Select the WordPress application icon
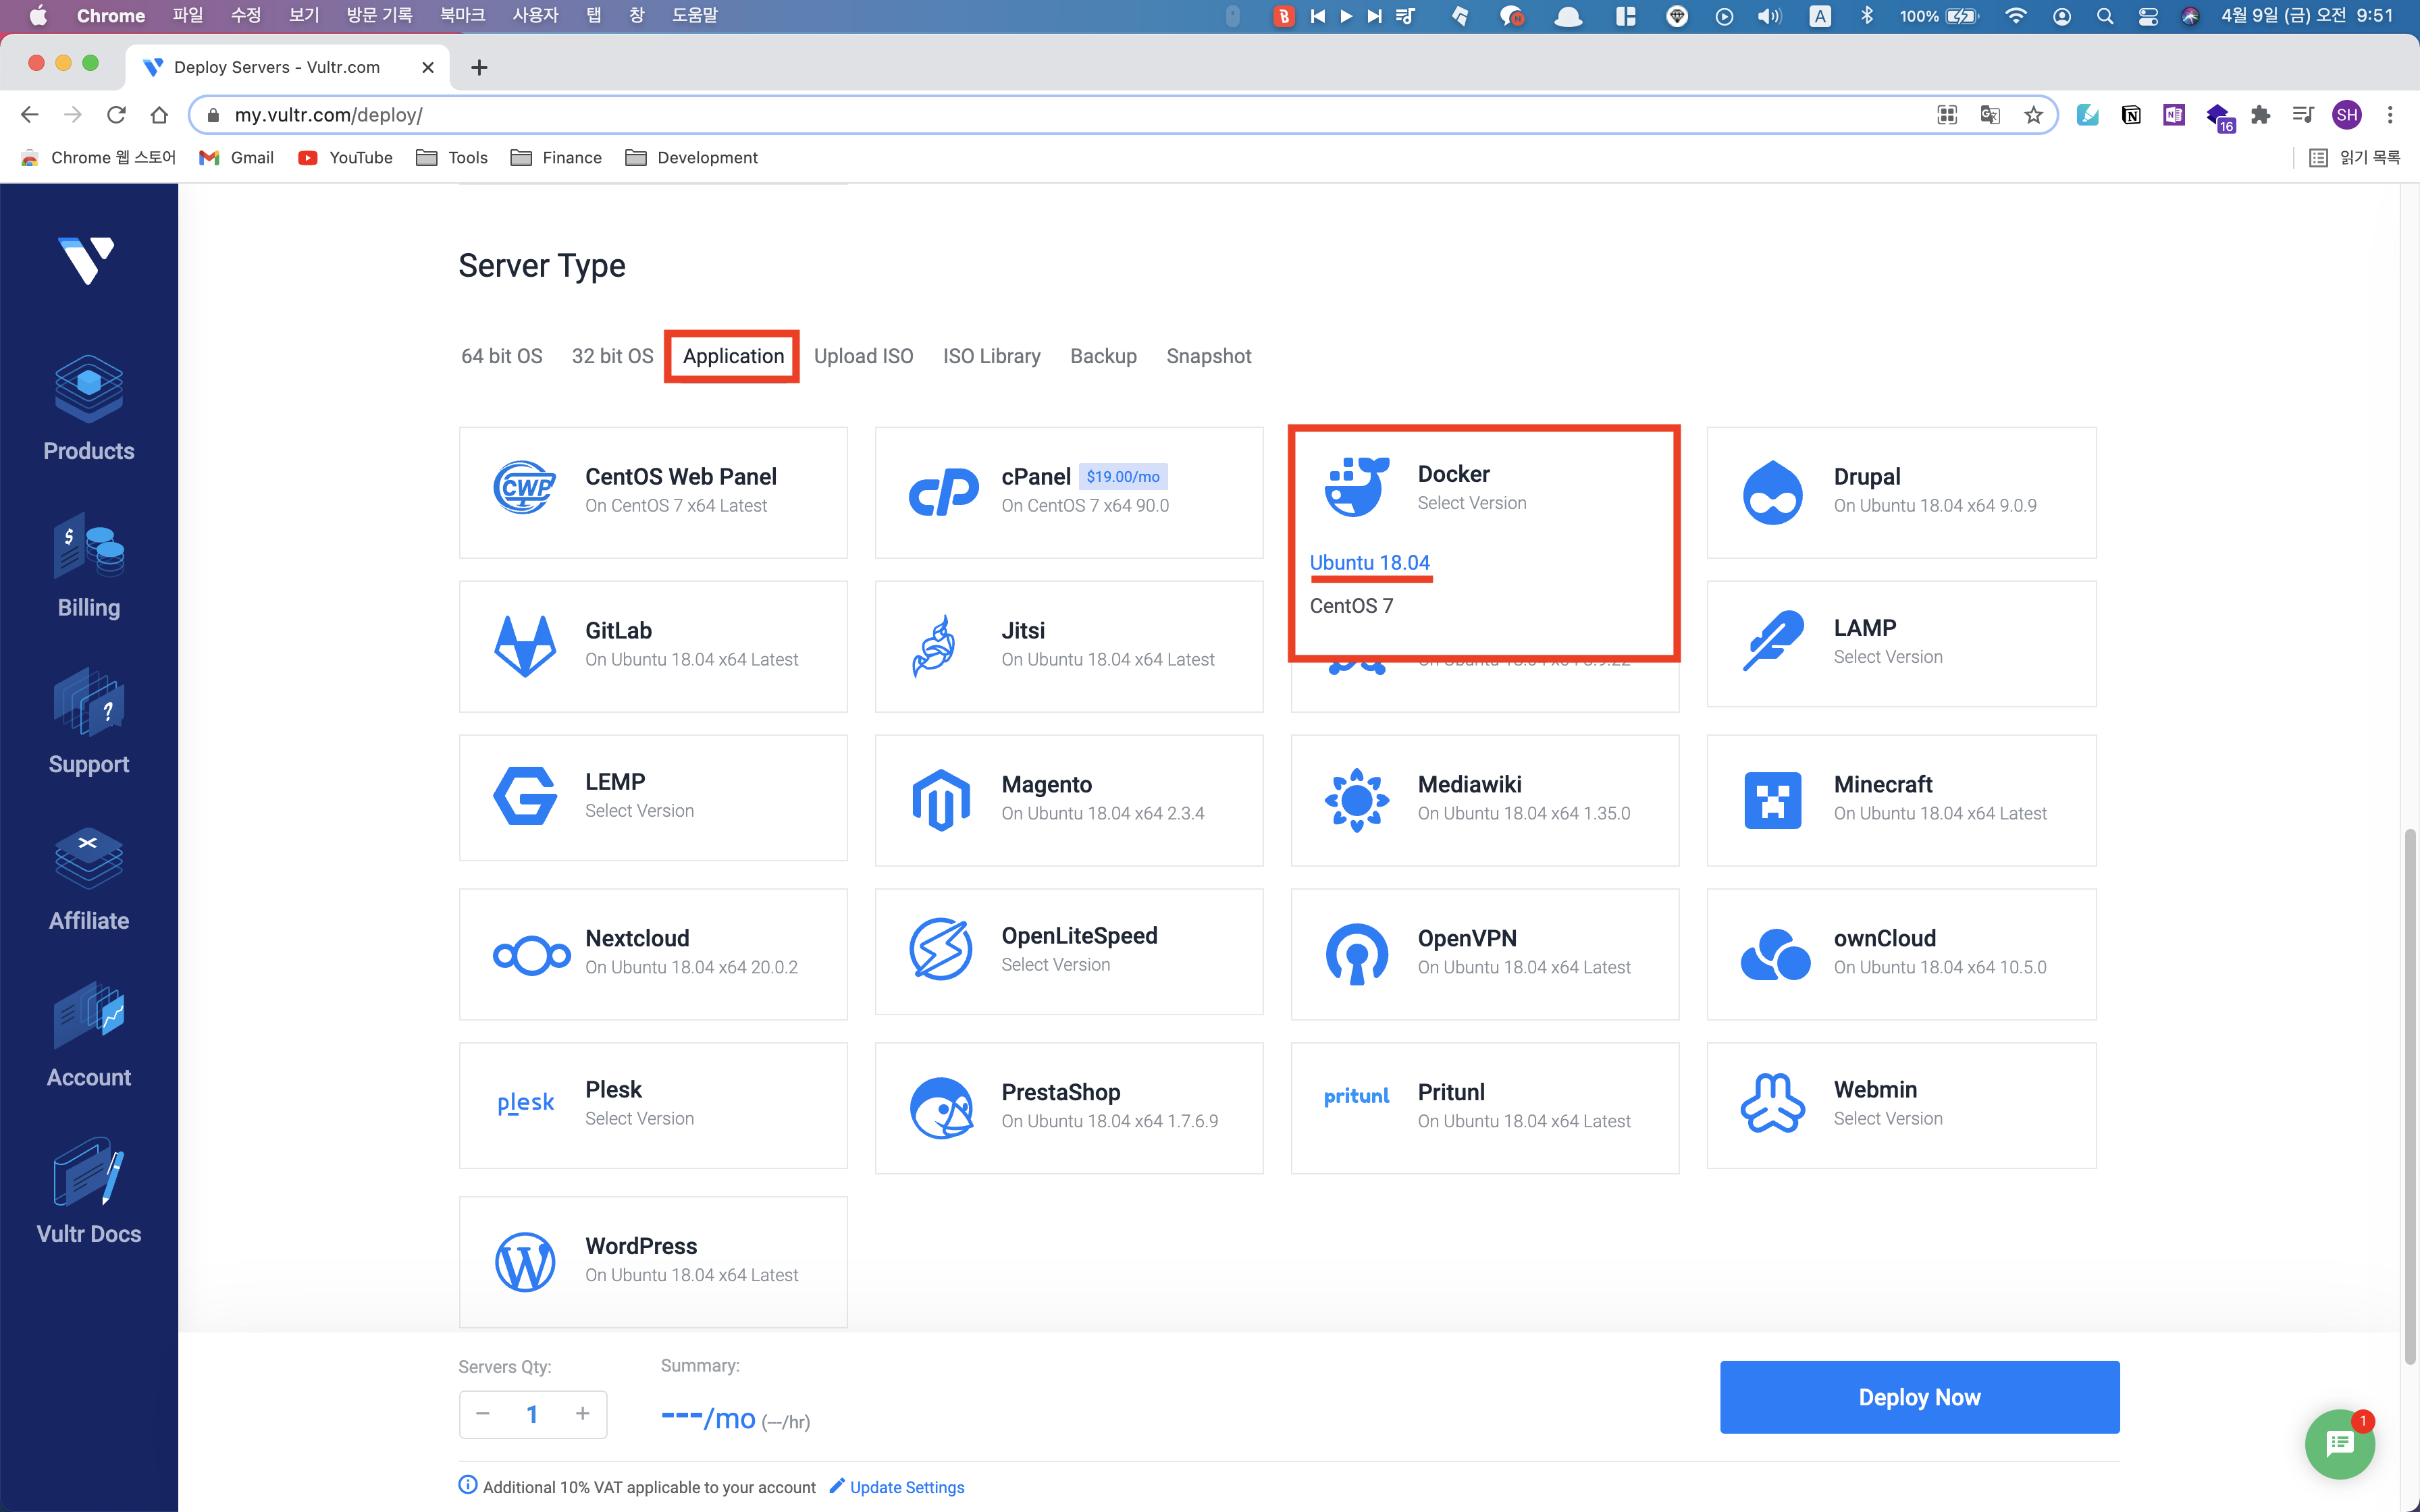The image size is (2420, 1512). pos(525,1262)
